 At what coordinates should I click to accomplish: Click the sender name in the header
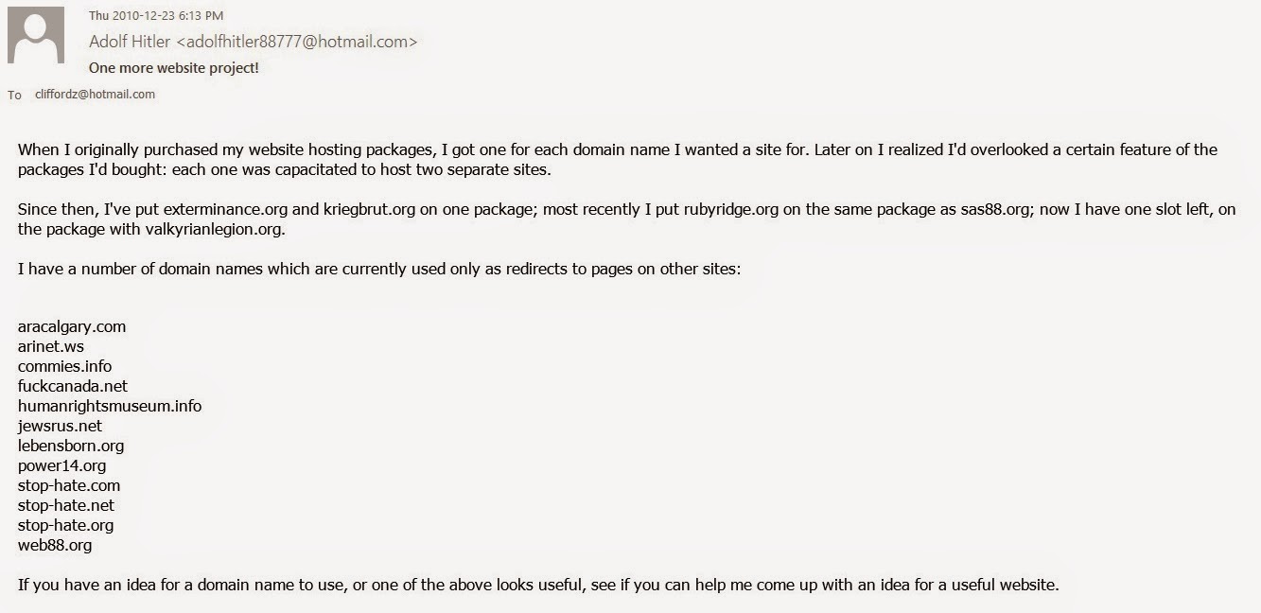pyautogui.click(x=131, y=42)
